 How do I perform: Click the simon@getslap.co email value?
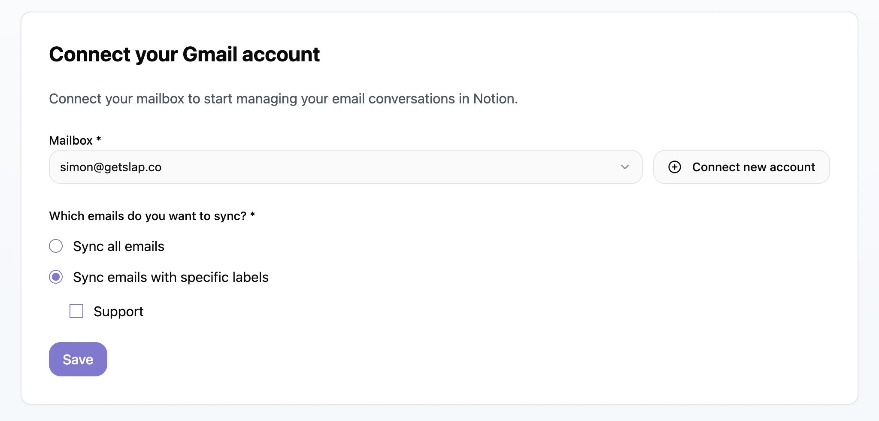click(111, 167)
